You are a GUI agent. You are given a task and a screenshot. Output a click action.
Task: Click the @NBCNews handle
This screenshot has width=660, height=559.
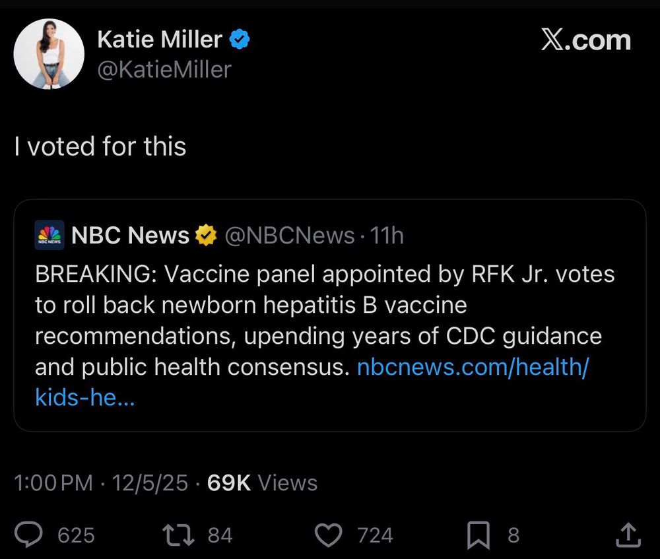coord(290,235)
